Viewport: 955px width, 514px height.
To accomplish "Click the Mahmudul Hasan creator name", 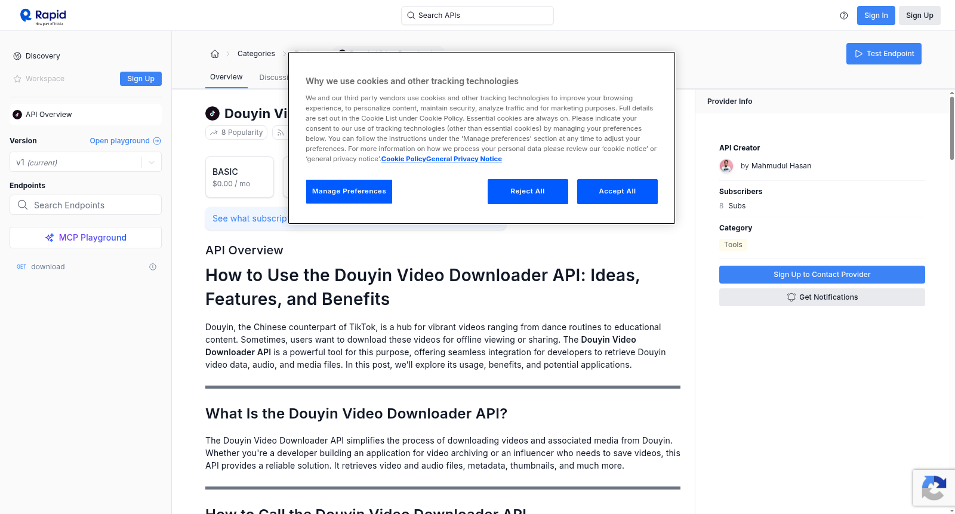I will [781, 166].
